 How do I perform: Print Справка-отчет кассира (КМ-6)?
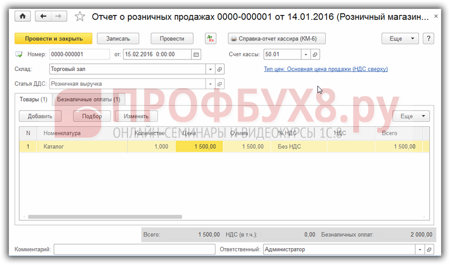277,39
